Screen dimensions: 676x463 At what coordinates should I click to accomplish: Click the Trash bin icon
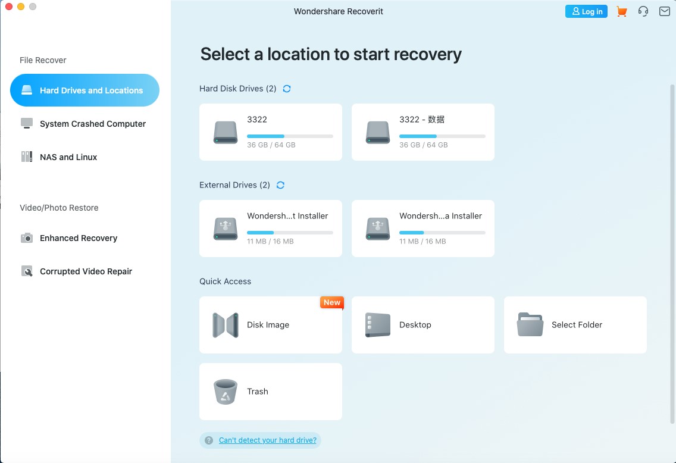226,392
